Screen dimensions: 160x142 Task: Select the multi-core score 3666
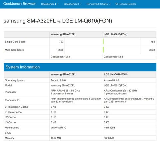point(61,50)
